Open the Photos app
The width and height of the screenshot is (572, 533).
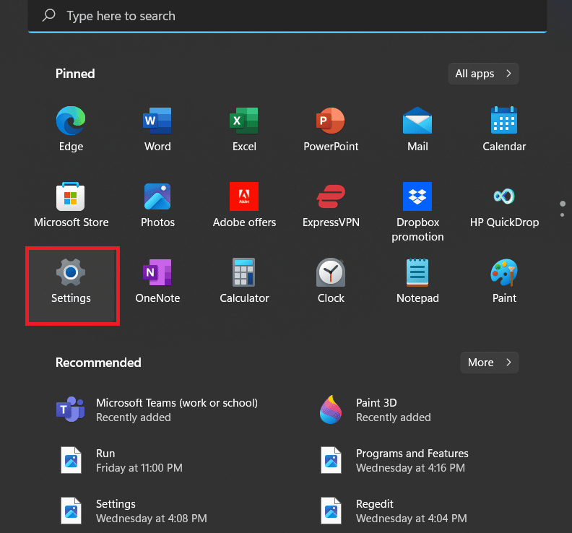point(157,204)
